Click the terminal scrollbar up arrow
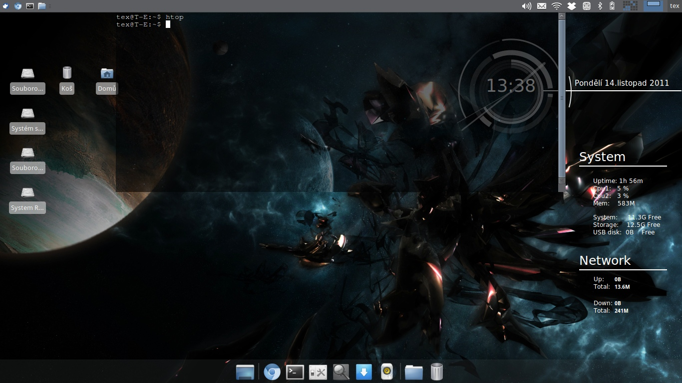 (562, 16)
